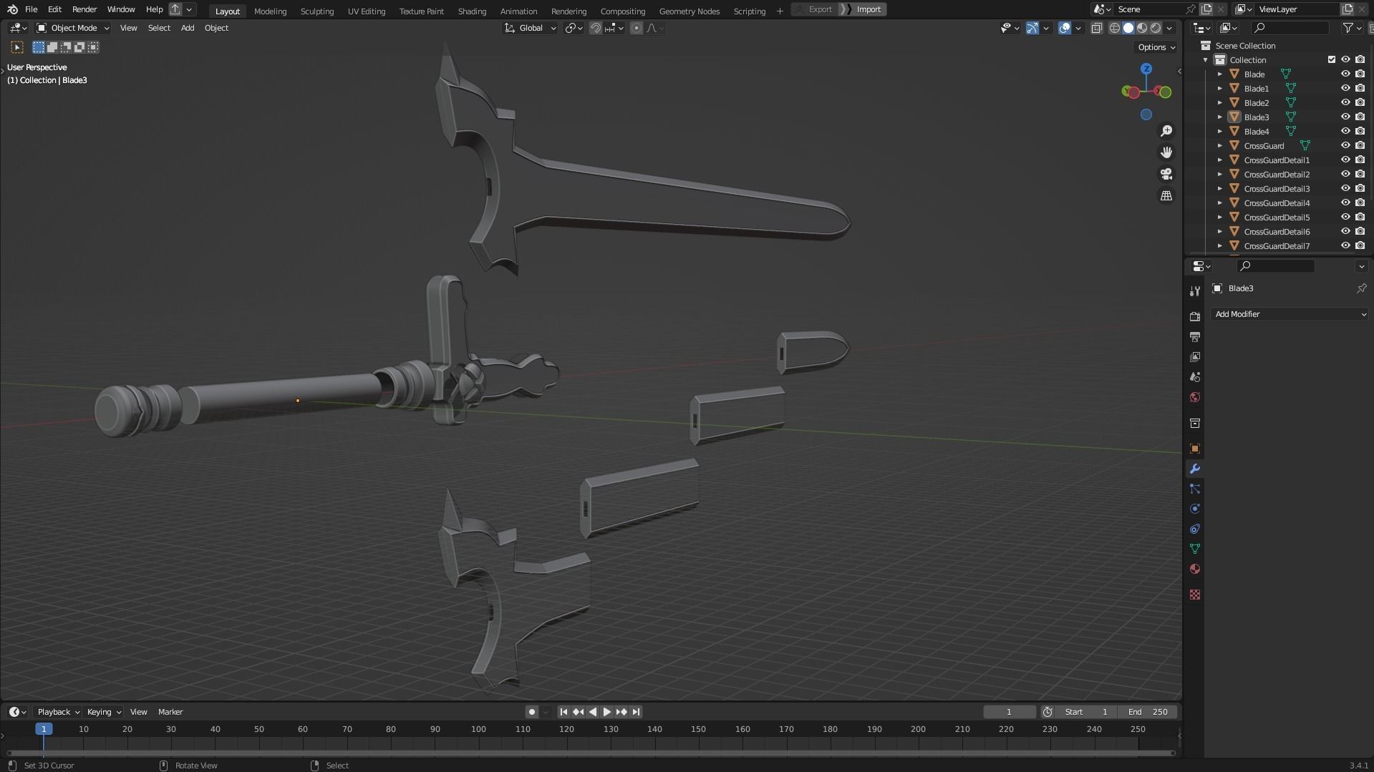The width and height of the screenshot is (1374, 772).
Task: Toggle viewport overlays button
Action: [1065, 28]
